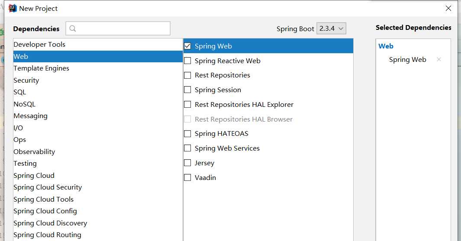Screen dimensions: 461x241
Task: Enable Rest Repositories HAL Explorer
Action: point(187,104)
